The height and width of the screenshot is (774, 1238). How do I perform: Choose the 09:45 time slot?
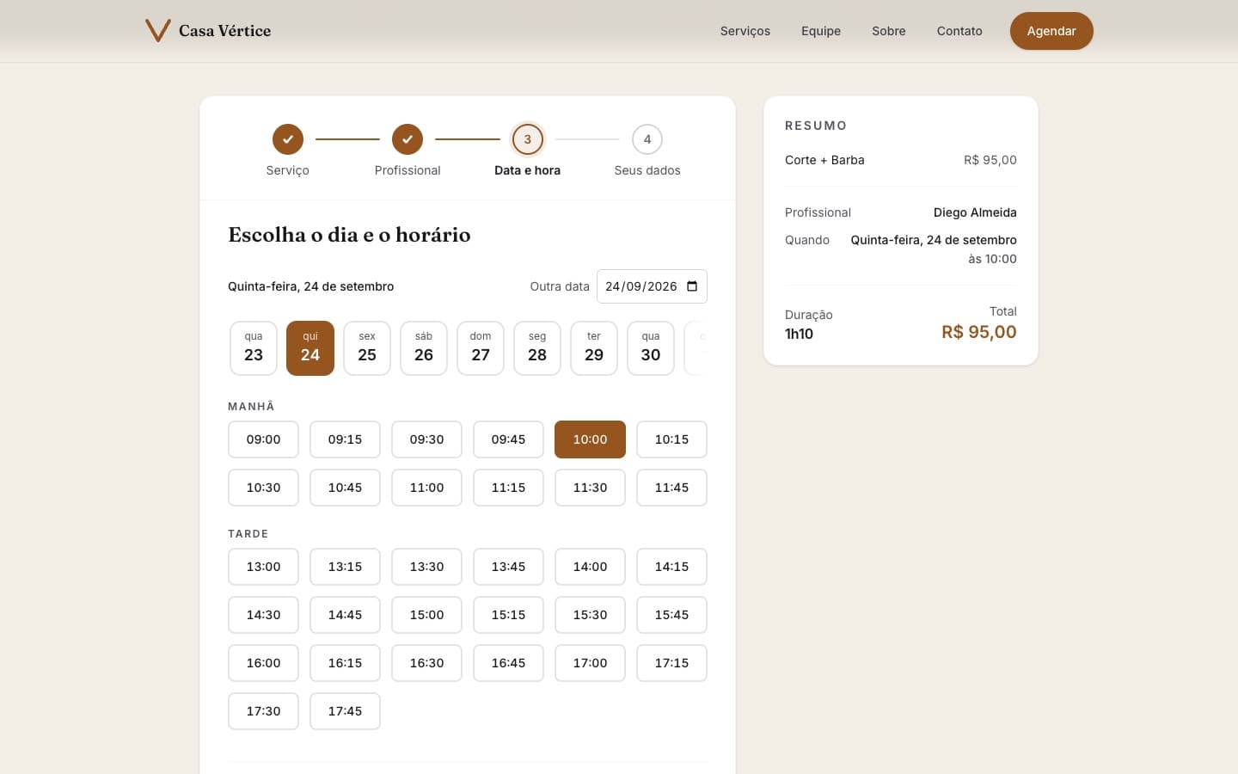(x=508, y=439)
